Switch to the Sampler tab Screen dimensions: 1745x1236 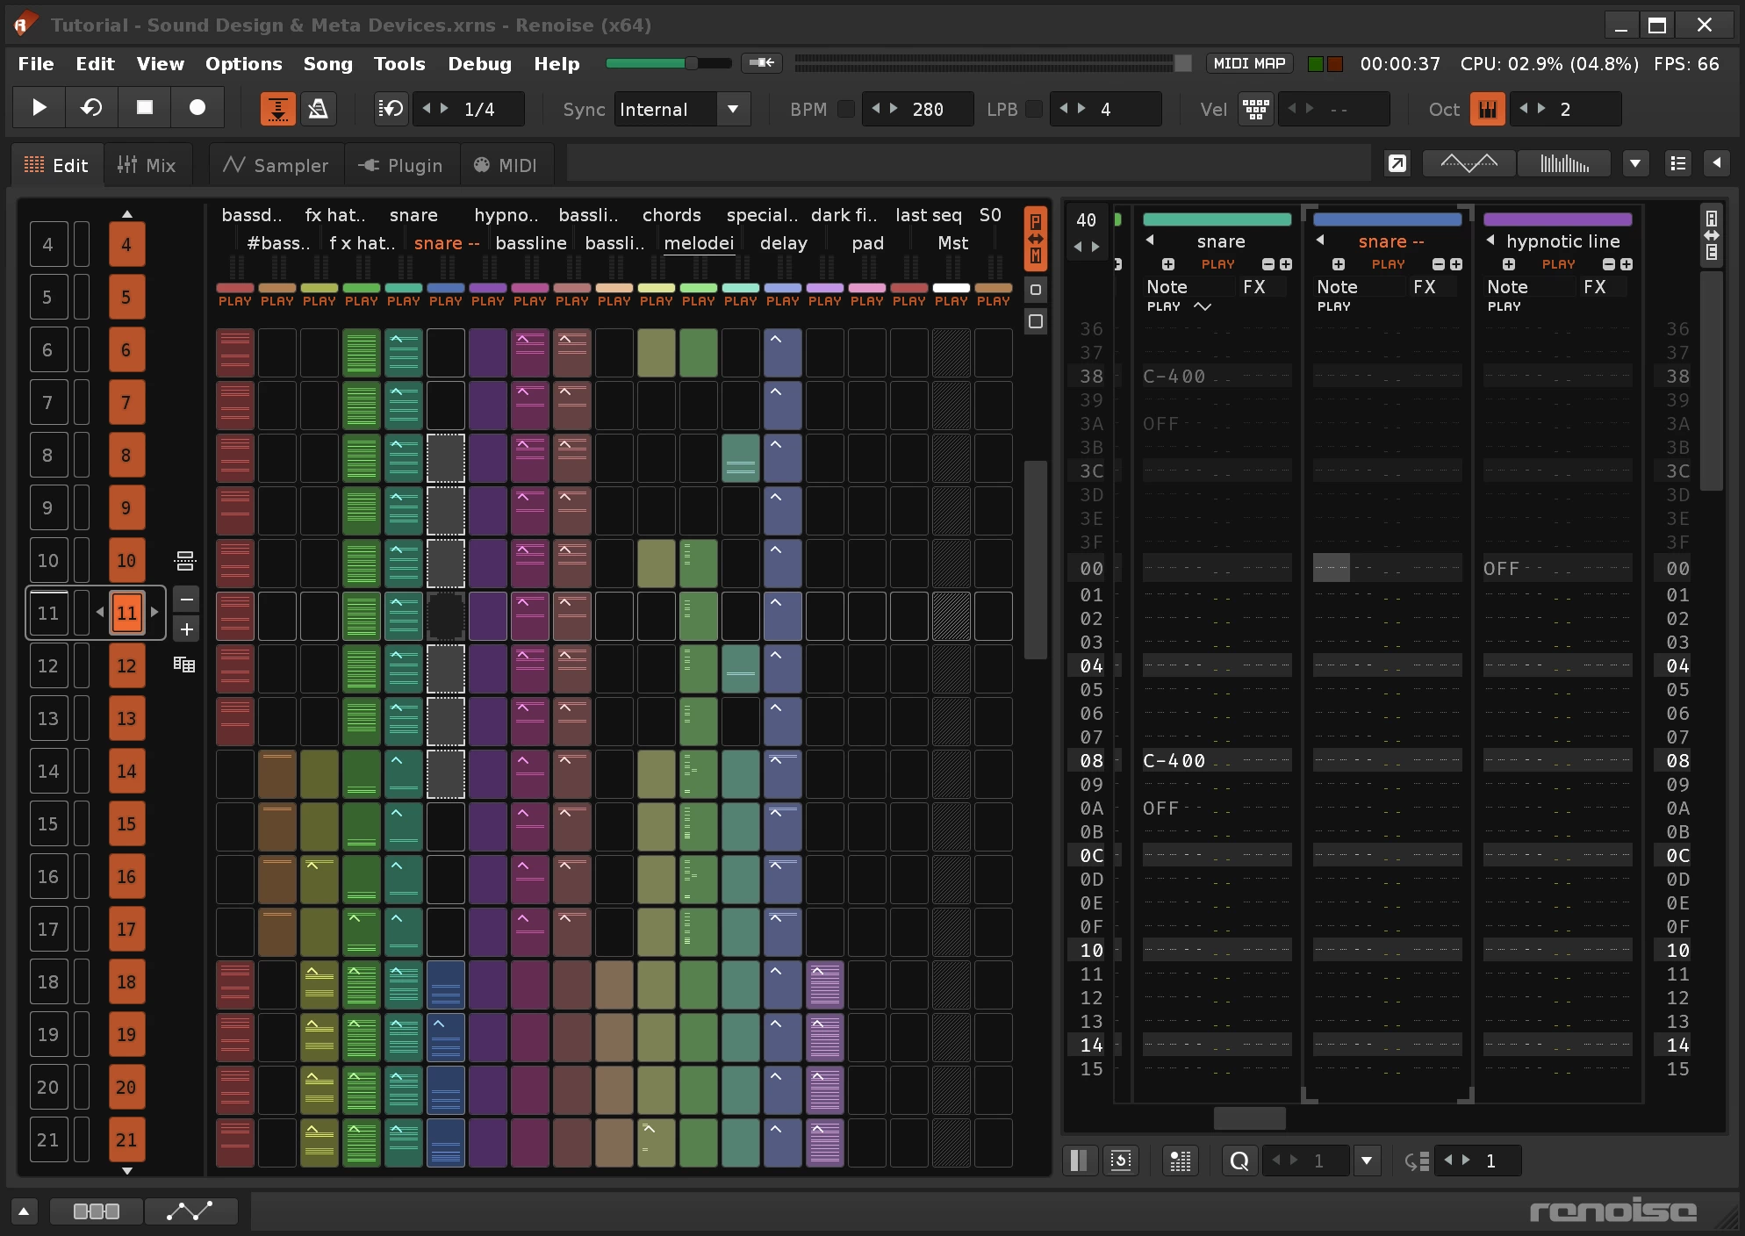coord(276,165)
